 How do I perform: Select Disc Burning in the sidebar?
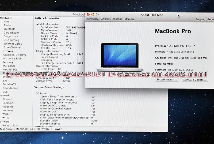pos(11,40)
